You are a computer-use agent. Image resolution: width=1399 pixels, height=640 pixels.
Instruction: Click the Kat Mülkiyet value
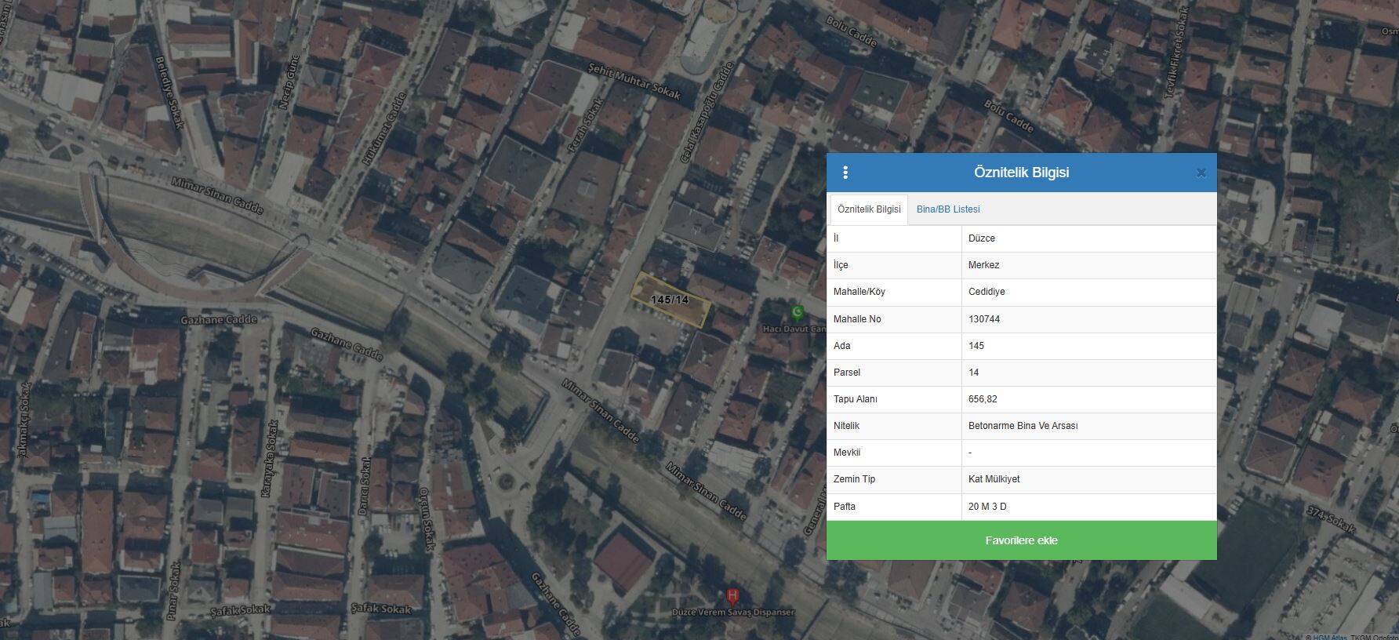tap(994, 479)
